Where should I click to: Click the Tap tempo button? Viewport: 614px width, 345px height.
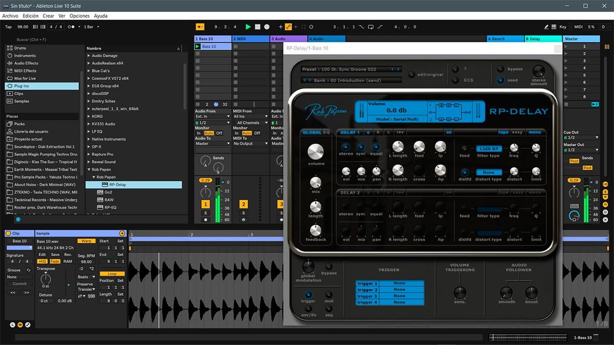tap(8, 27)
